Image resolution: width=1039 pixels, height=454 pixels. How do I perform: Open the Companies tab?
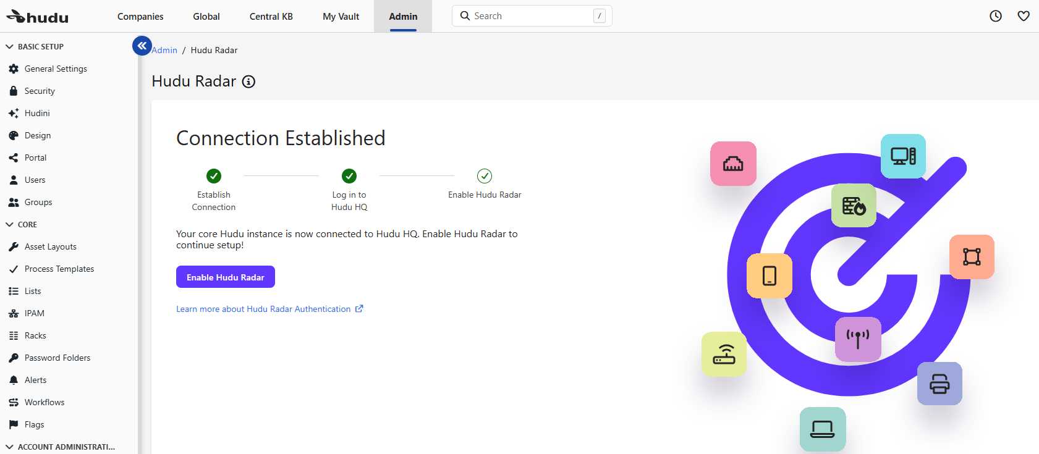coord(140,17)
